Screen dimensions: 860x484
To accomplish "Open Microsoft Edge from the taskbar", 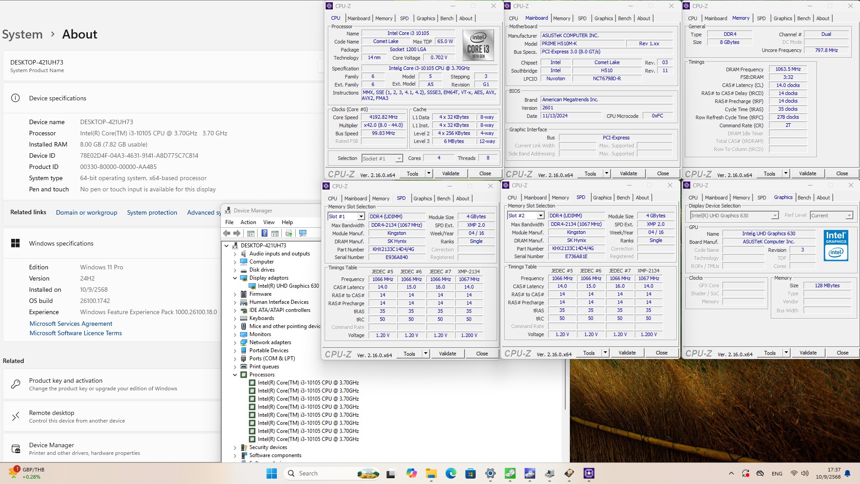I will [451, 473].
